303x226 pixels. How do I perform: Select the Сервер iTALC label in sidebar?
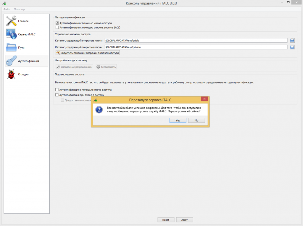(27, 34)
